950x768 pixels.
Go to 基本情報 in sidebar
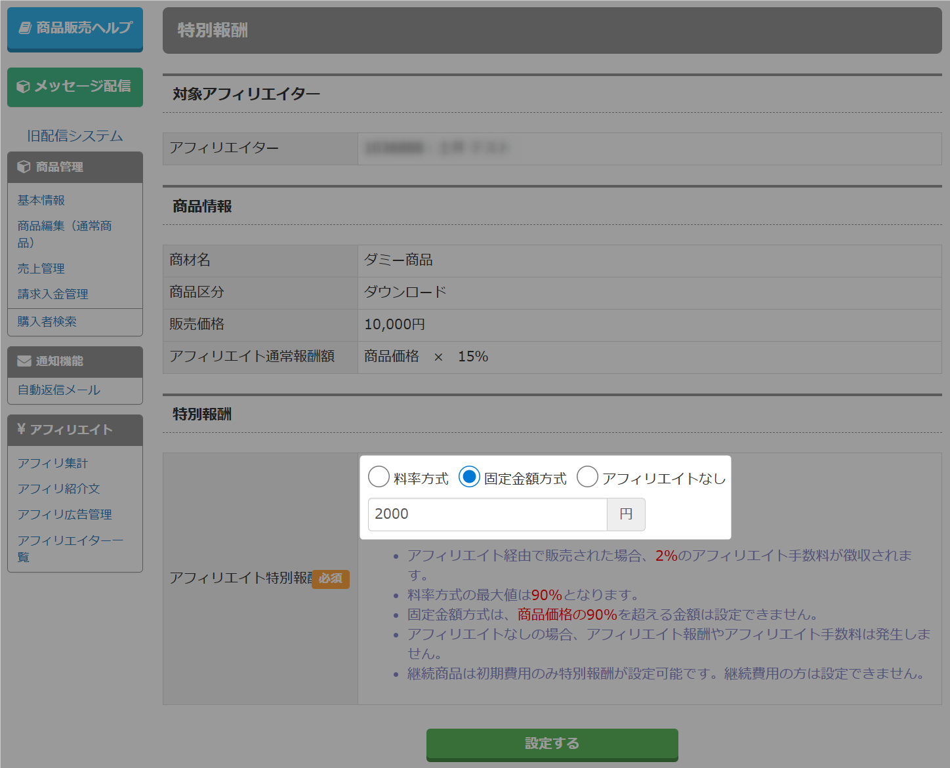click(x=41, y=200)
